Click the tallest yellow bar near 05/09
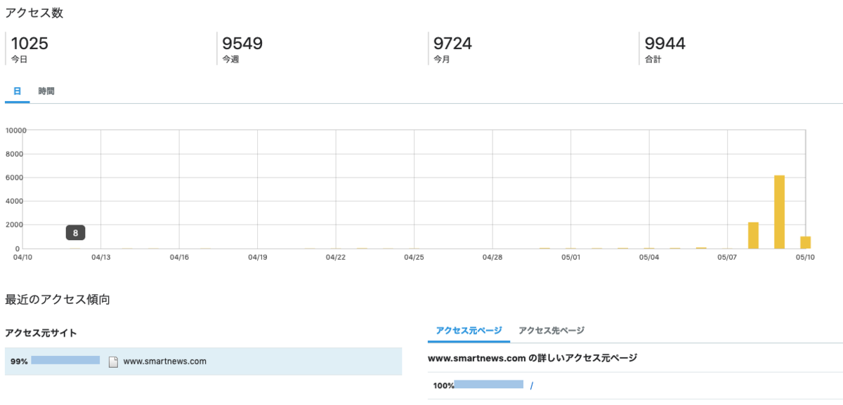Image resolution: width=843 pixels, height=405 pixels. (779, 212)
